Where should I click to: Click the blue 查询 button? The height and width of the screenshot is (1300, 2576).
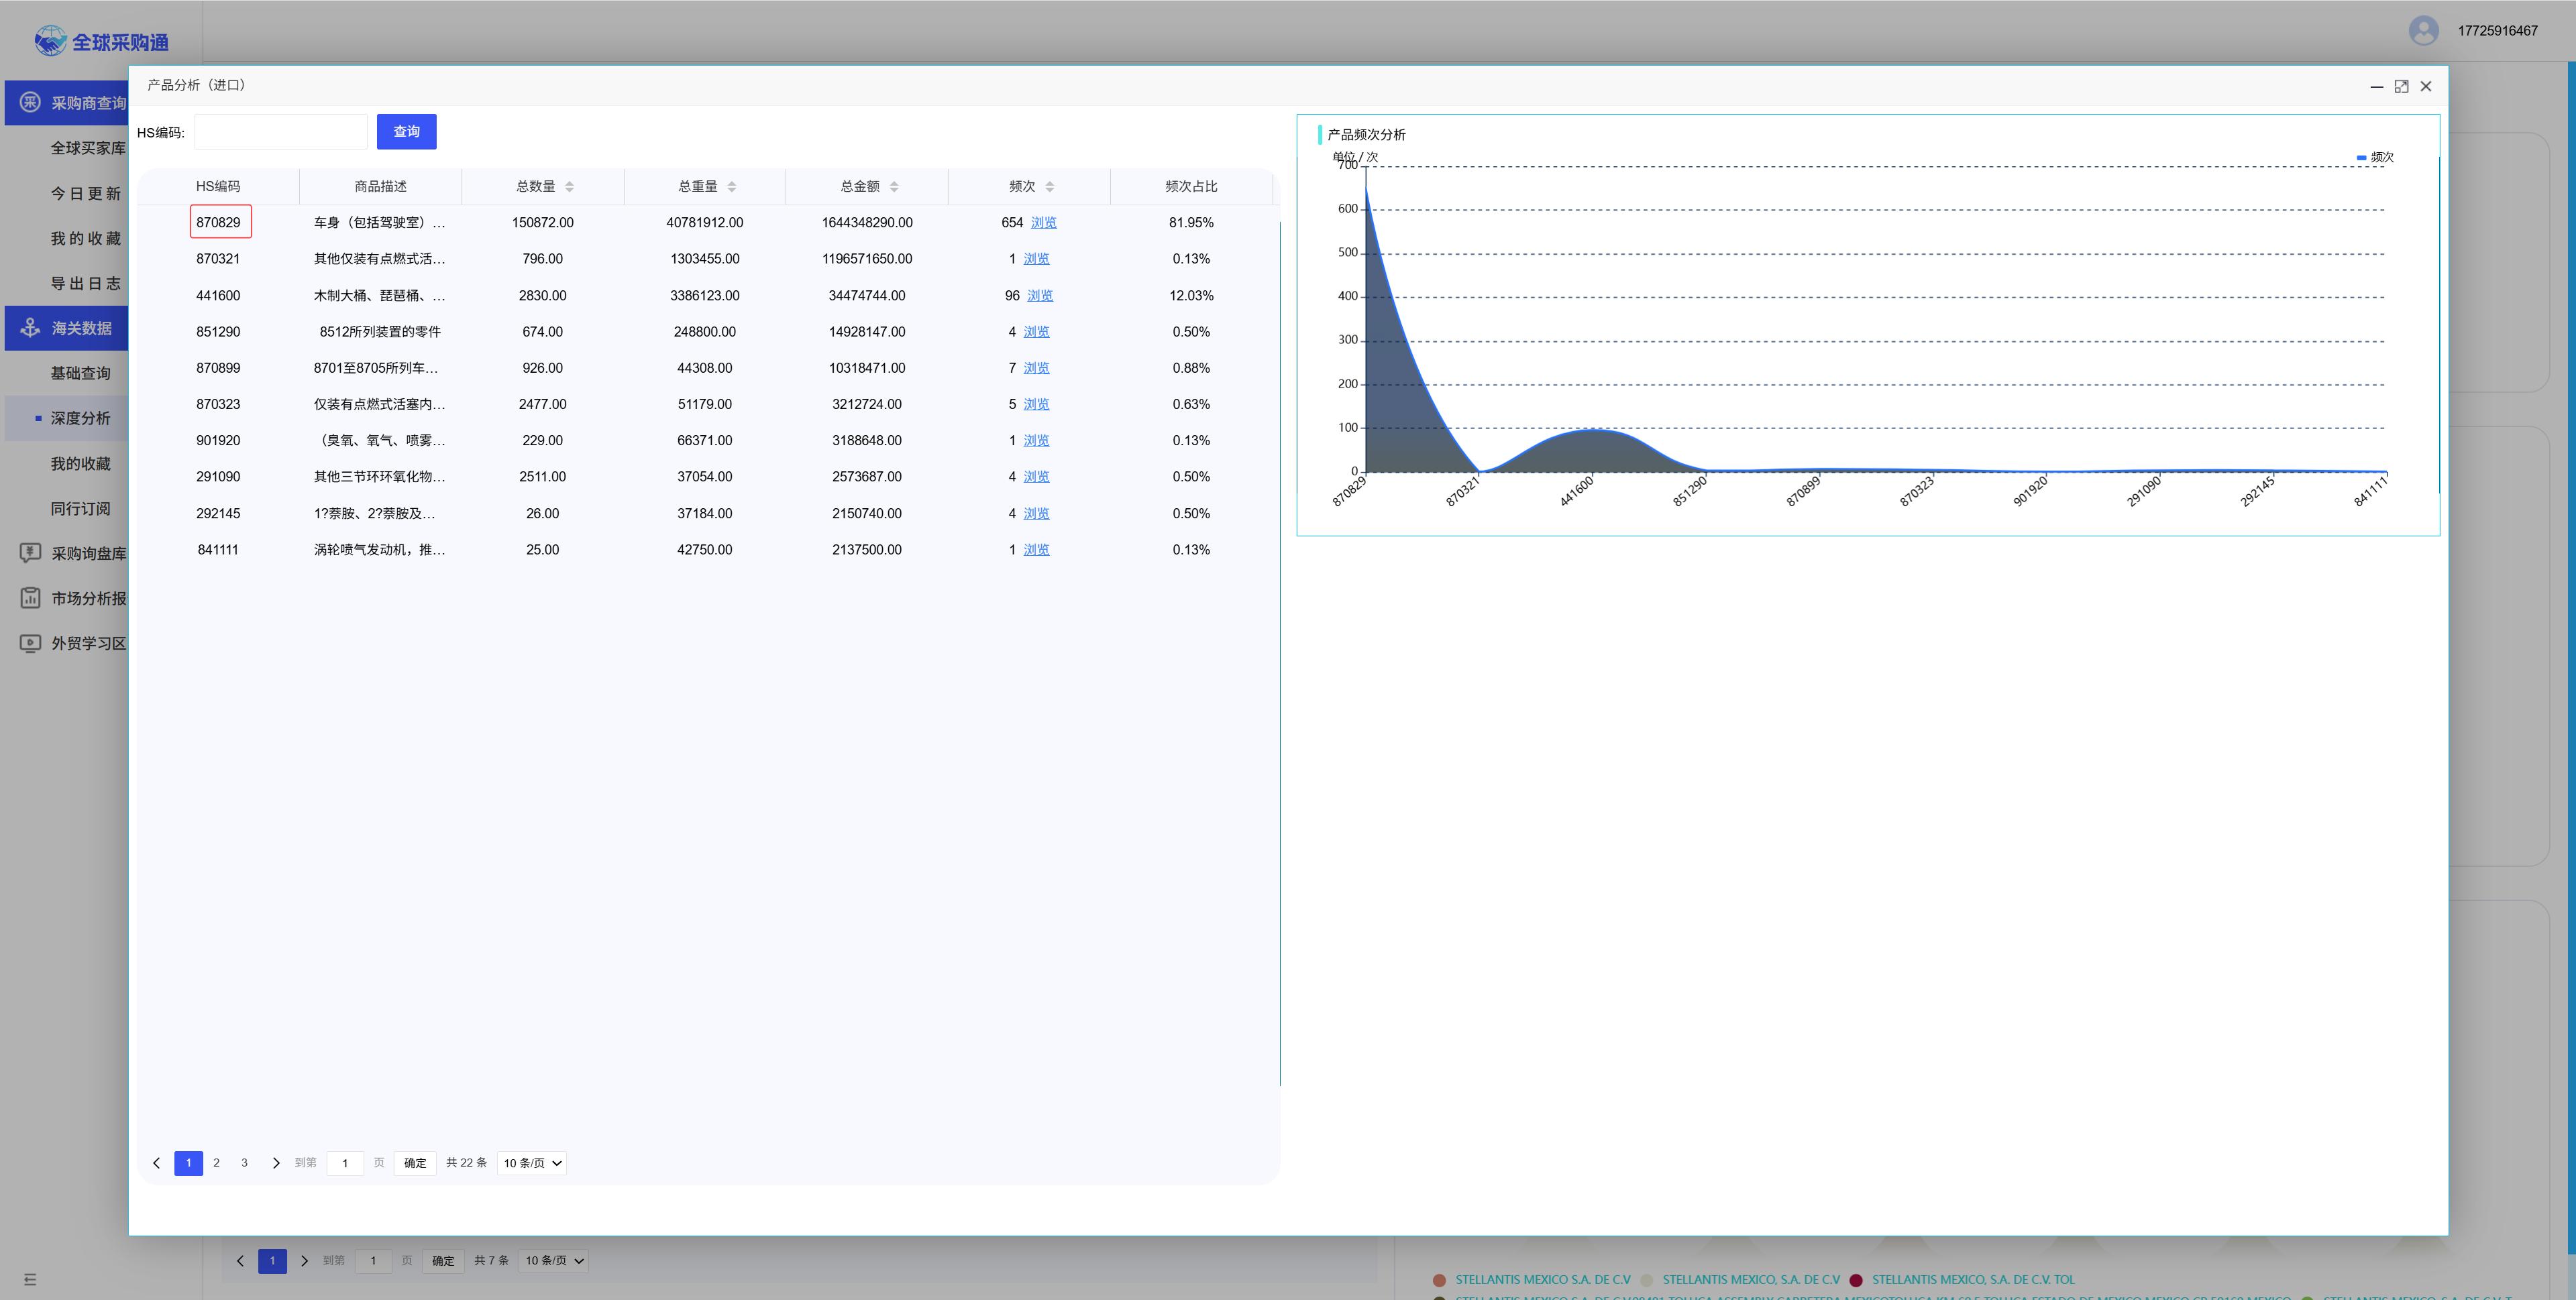coord(406,132)
